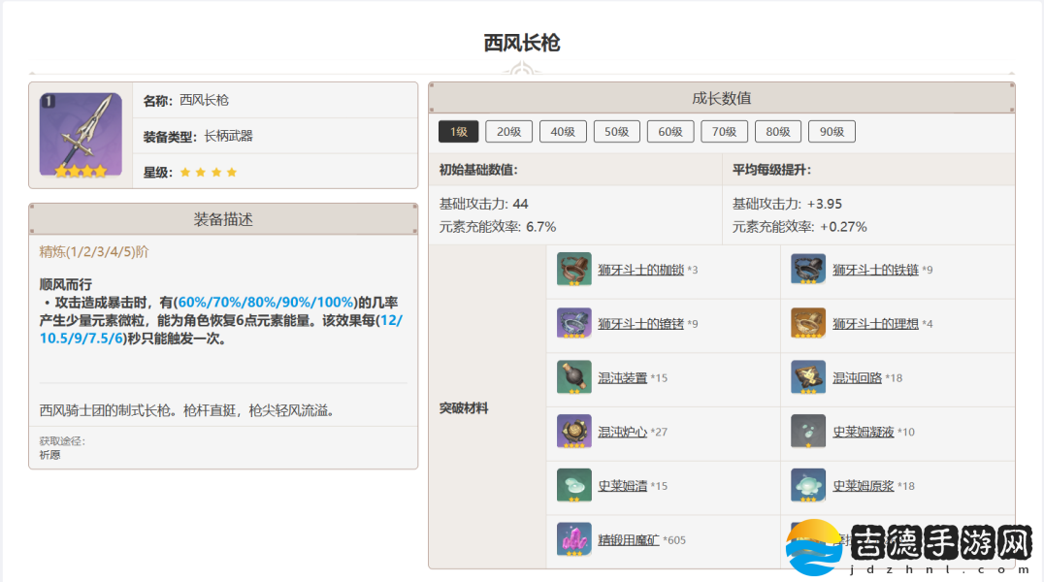The height and width of the screenshot is (582, 1044).
Task: Show stats for 90级 level
Action: 832,132
